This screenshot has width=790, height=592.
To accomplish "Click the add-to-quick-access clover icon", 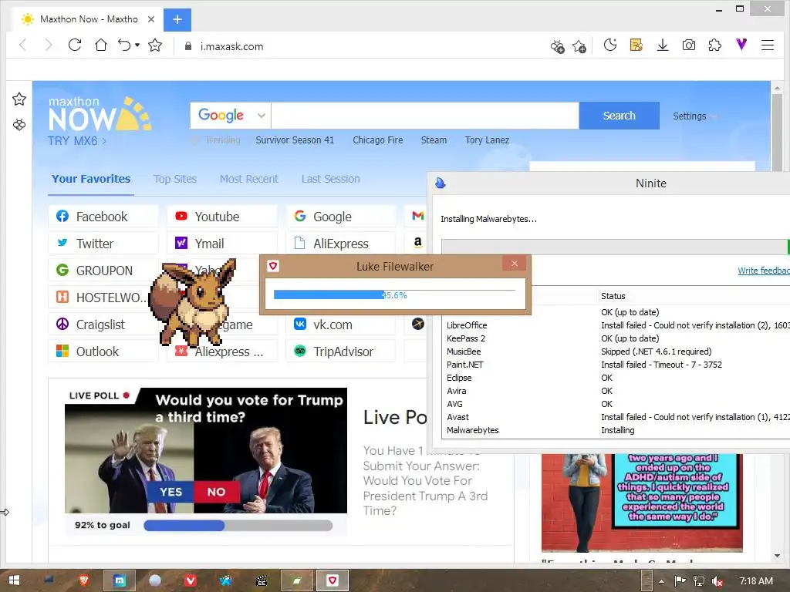I will tap(557, 46).
